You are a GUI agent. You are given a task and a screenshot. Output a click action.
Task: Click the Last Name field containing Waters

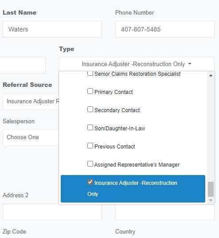[52, 29]
